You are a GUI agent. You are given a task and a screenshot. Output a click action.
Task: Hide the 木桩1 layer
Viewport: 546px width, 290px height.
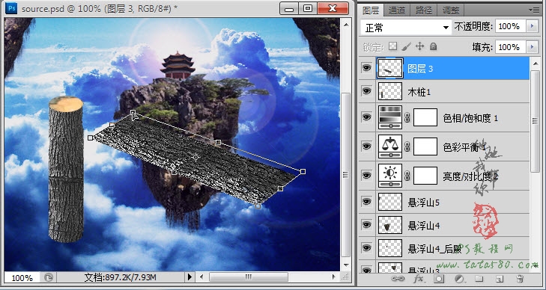pyautogui.click(x=366, y=91)
